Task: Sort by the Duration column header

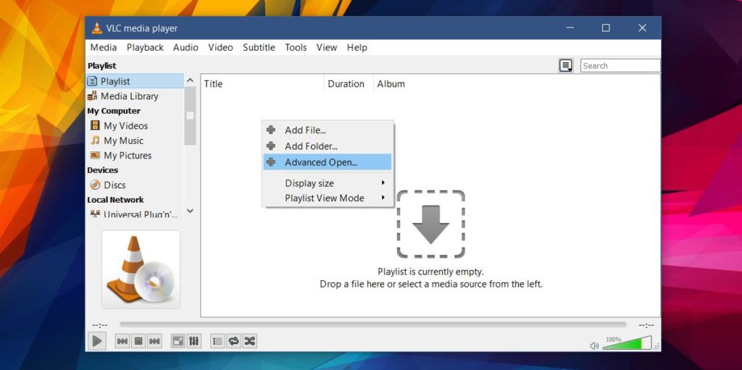Action: (x=349, y=84)
